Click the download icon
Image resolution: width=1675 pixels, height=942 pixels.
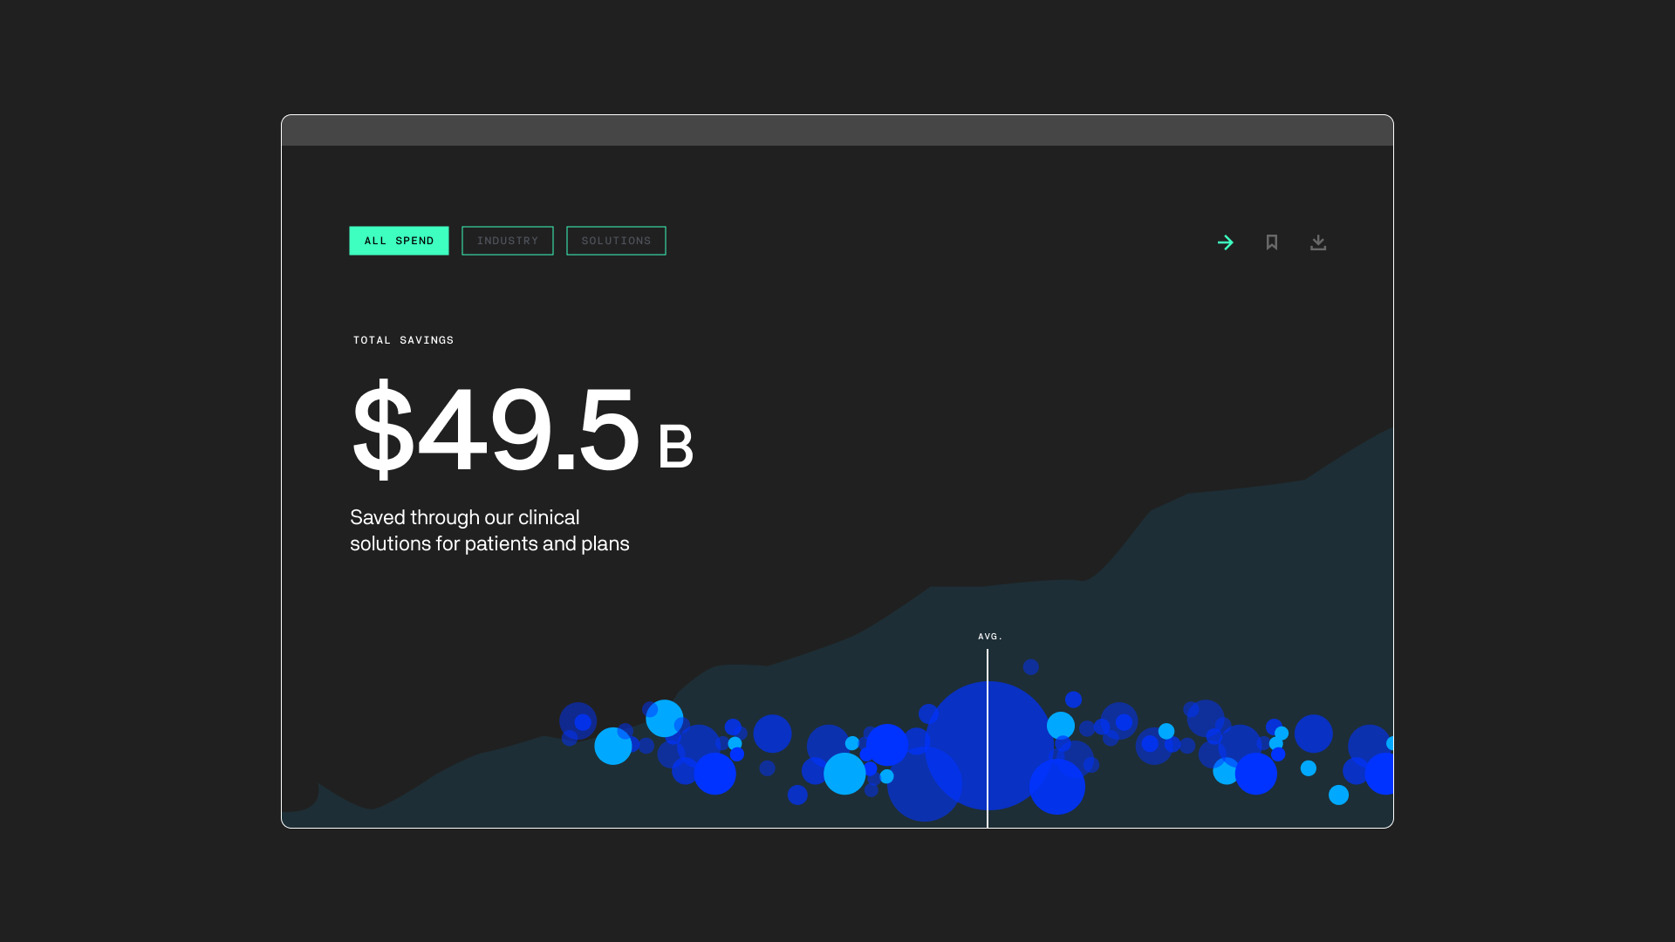click(1318, 242)
